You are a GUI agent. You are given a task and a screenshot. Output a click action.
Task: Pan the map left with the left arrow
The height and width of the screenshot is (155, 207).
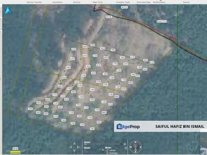(x=71, y=147)
